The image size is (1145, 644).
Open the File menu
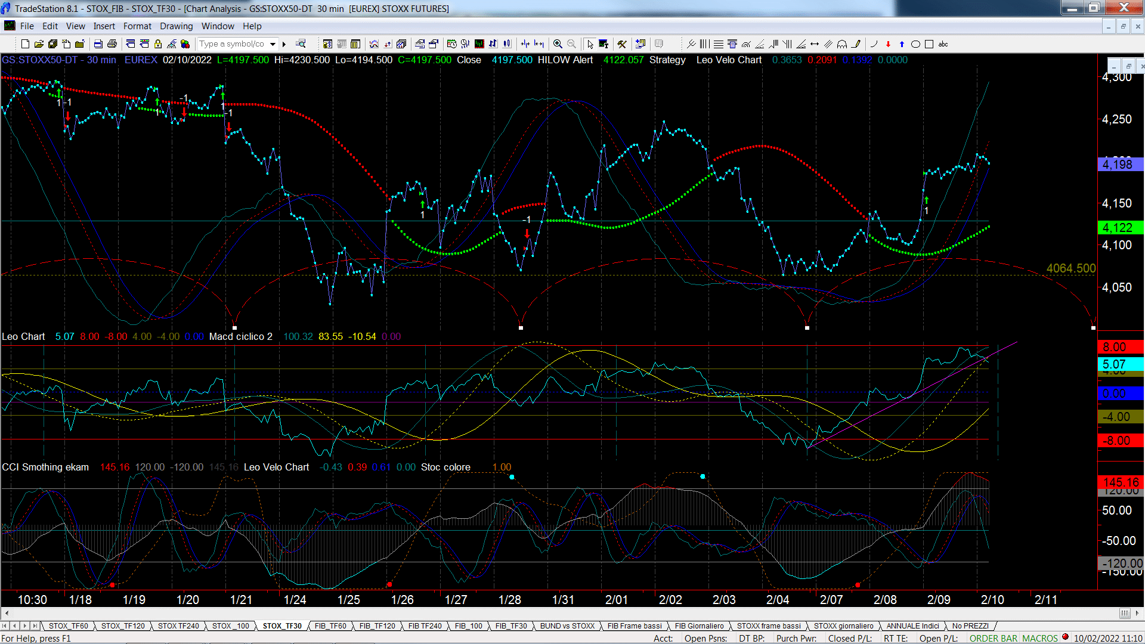(x=27, y=26)
